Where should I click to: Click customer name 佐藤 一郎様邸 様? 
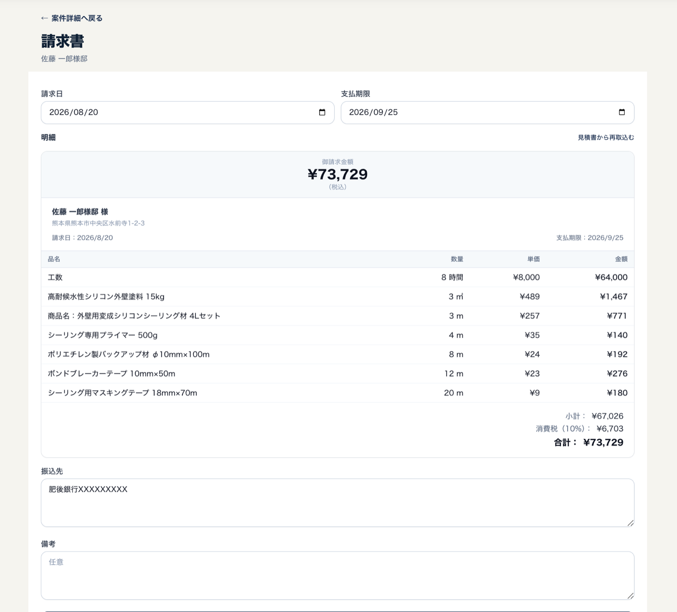pyautogui.click(x=80, y=211)
